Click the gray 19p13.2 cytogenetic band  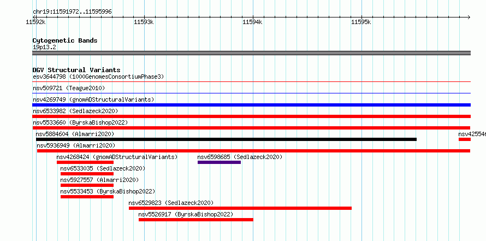(251, 53)
